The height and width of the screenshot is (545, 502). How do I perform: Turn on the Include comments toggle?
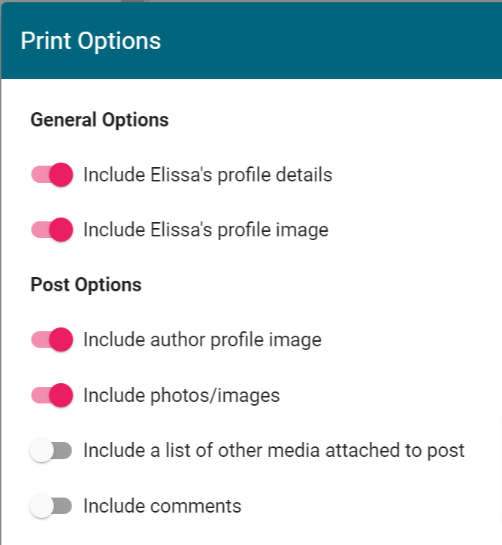(x=50, y=506)
